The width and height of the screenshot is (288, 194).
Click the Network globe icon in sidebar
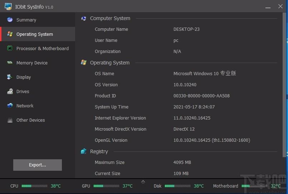(10, 106)
